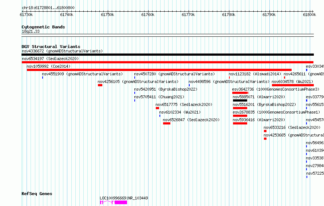Open nsv4498596 gnomAD variant label
Screen dimensions: 324x206
[x=229, y=82]
